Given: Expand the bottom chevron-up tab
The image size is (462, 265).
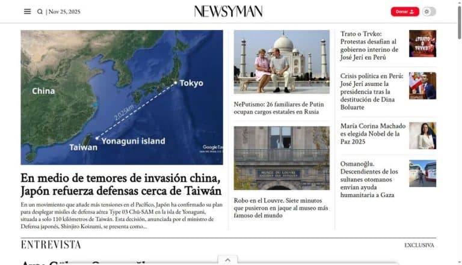Looking at the screenshot, I should 228,260.
